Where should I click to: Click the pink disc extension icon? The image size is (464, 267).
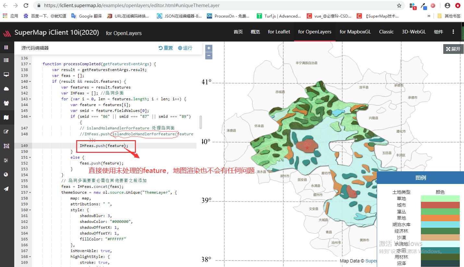[x=433, y=6]
